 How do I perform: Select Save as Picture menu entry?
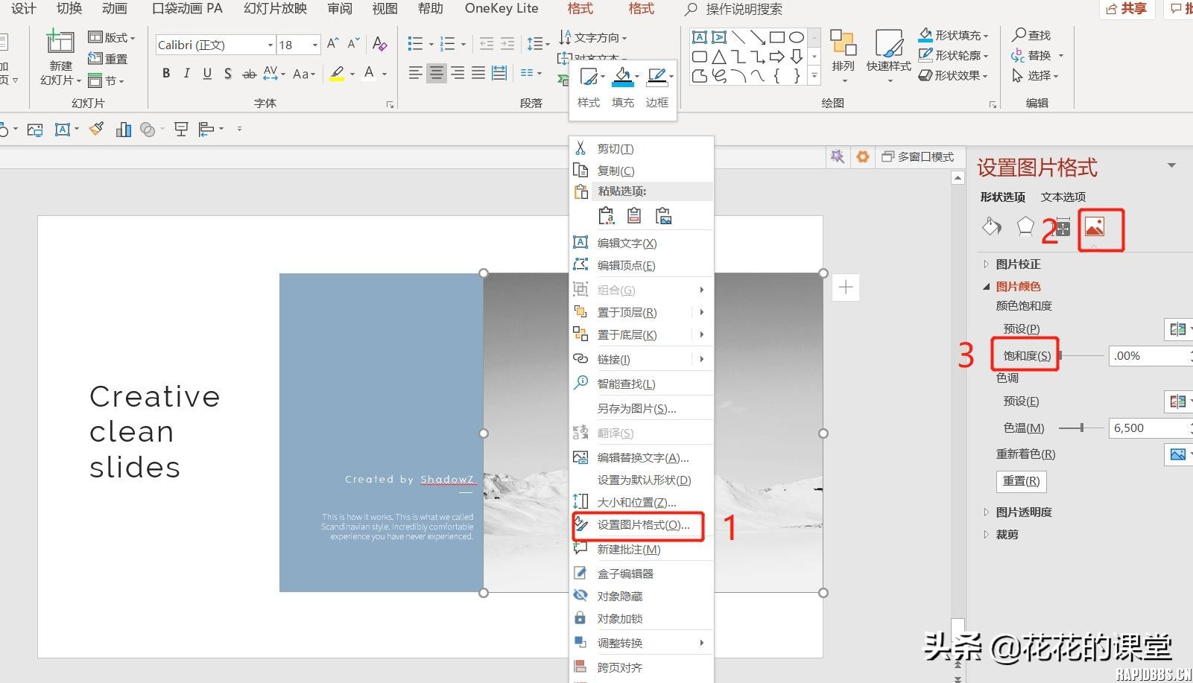[x=638, y=408]
